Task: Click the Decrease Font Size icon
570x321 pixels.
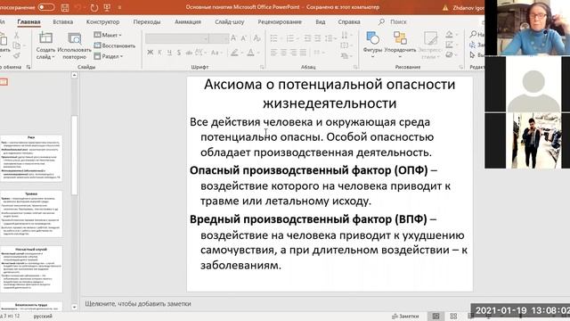Action: tap(244, 38)
